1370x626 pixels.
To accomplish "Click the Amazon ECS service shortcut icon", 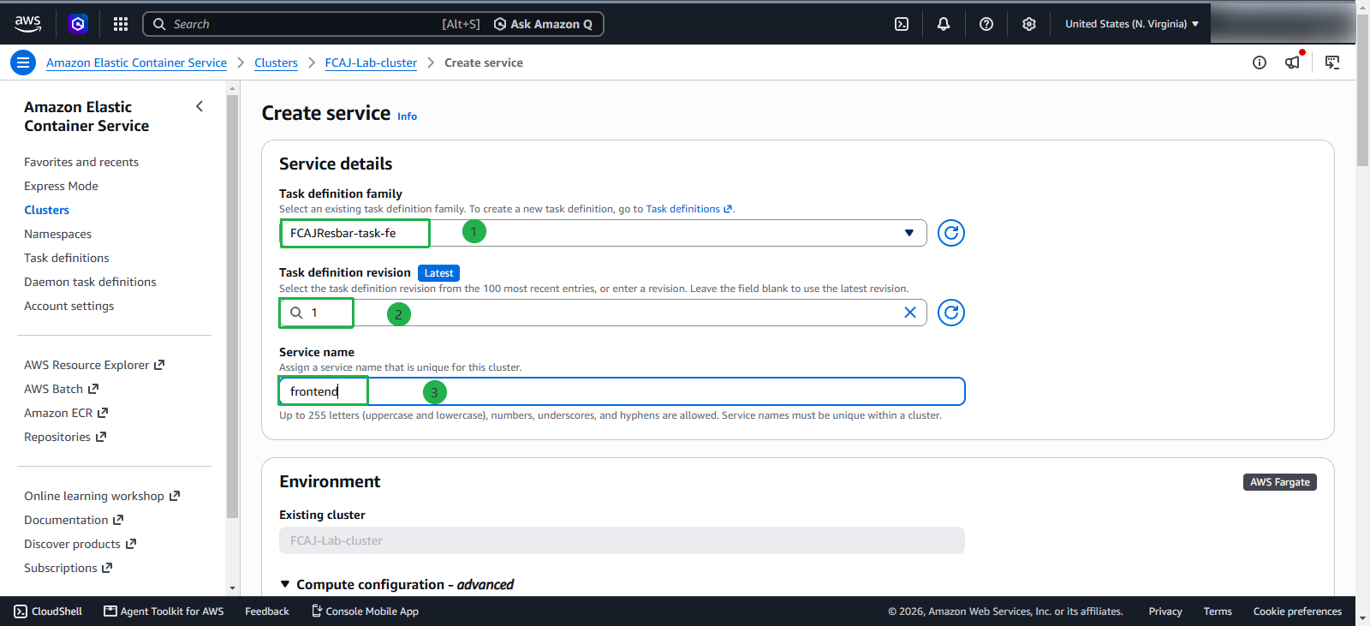I will pos(78,24).
